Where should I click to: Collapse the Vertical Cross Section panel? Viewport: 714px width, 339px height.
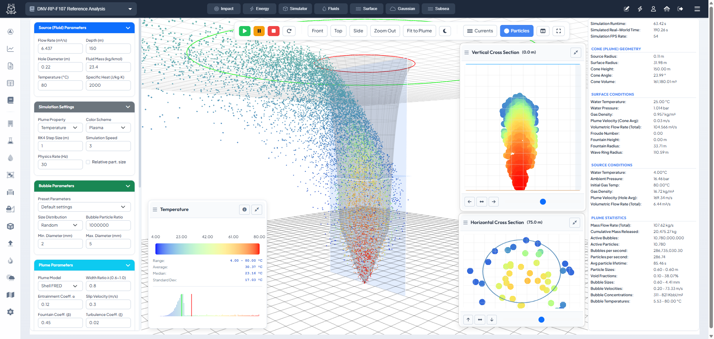click(x=576, y=52)
